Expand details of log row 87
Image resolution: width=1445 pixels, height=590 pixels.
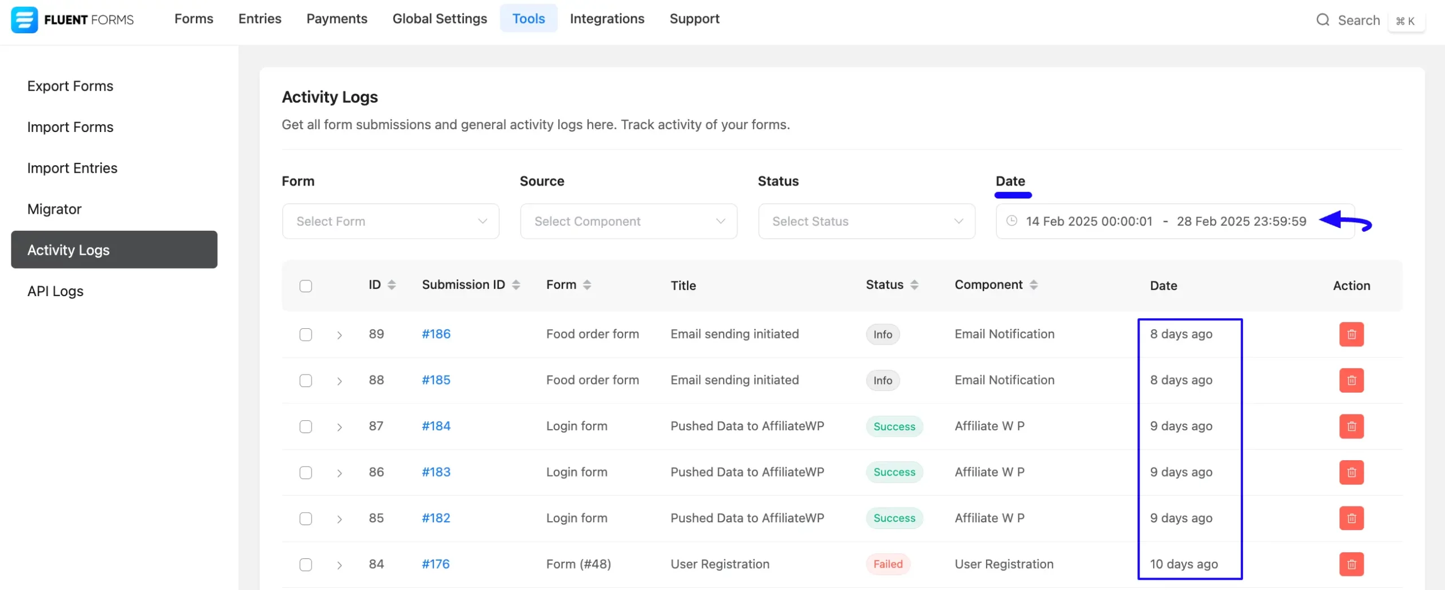tap(339, 427)
